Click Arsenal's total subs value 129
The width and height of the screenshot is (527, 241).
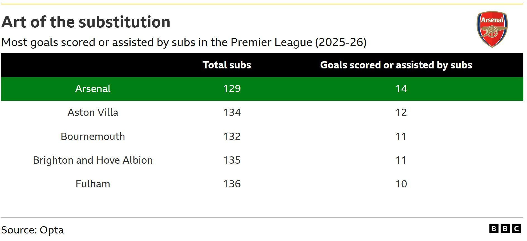(232, 89)
